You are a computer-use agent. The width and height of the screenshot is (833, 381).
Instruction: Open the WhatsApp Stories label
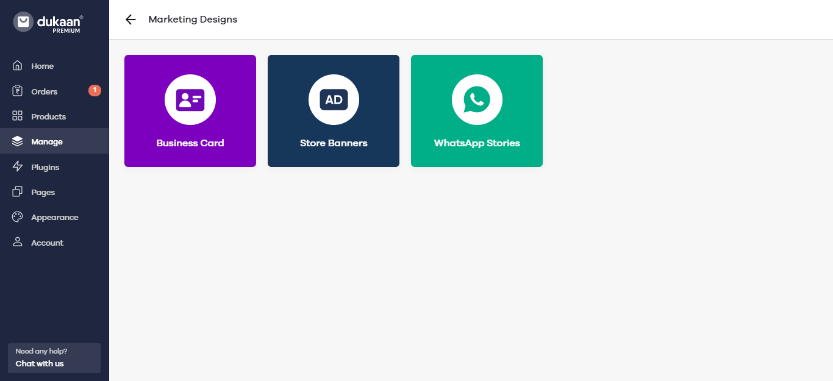pos(477,143)
